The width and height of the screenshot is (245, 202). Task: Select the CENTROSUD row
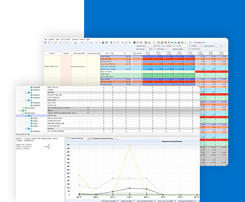pyautogui.click(x=108, y=116)
